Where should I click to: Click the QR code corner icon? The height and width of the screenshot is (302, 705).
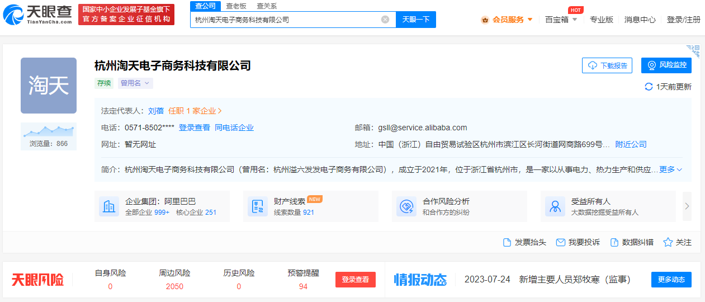pyautogui.click(x=693, y=51)
